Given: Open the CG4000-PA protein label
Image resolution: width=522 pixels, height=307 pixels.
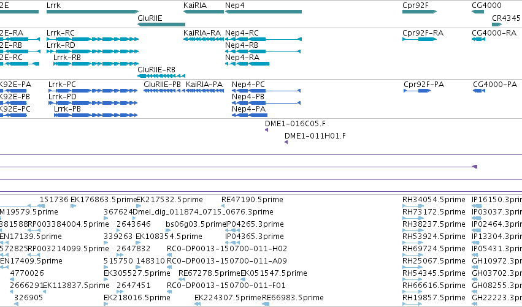Looking at the screenshot, I should point(495,85).
